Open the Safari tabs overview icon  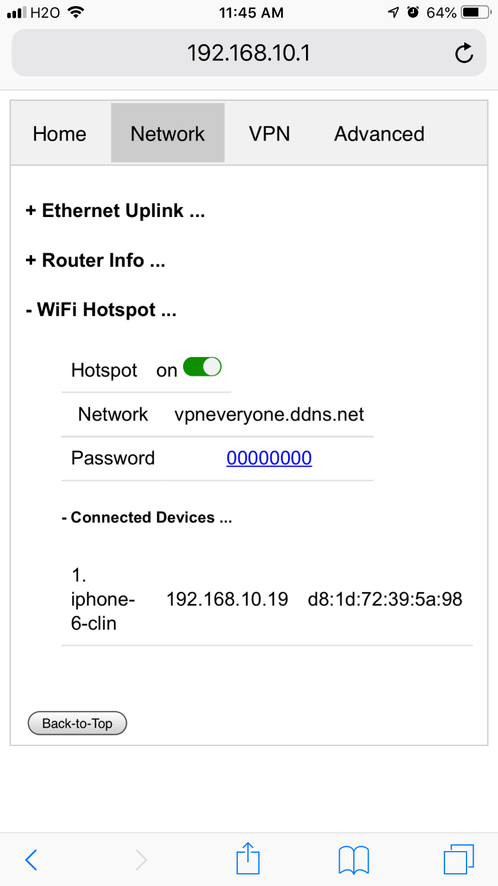coord(459,859)
